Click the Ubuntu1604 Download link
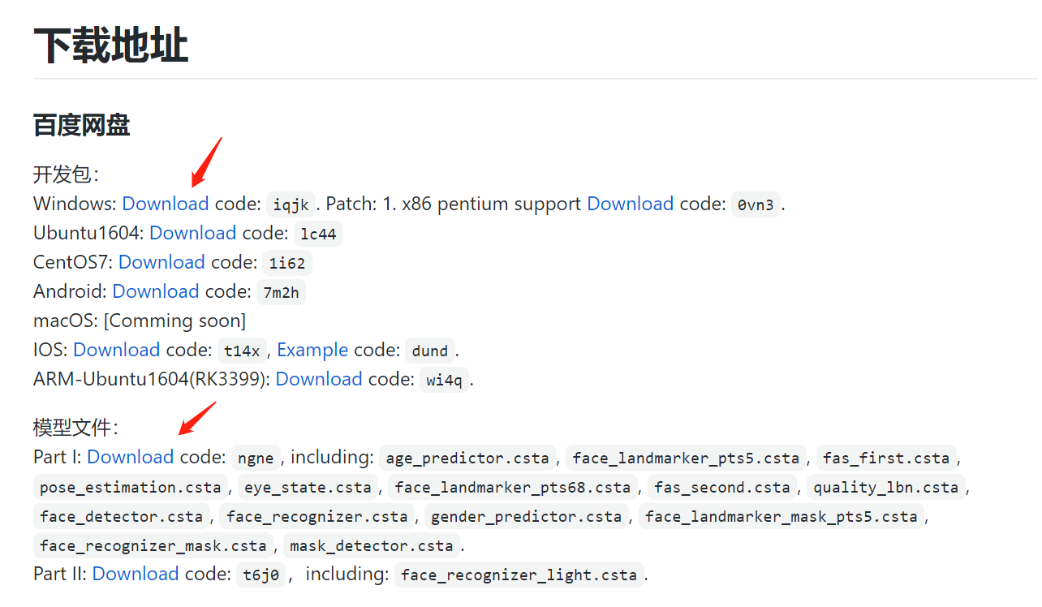1042x607 pixels. [x=192, y=234]
